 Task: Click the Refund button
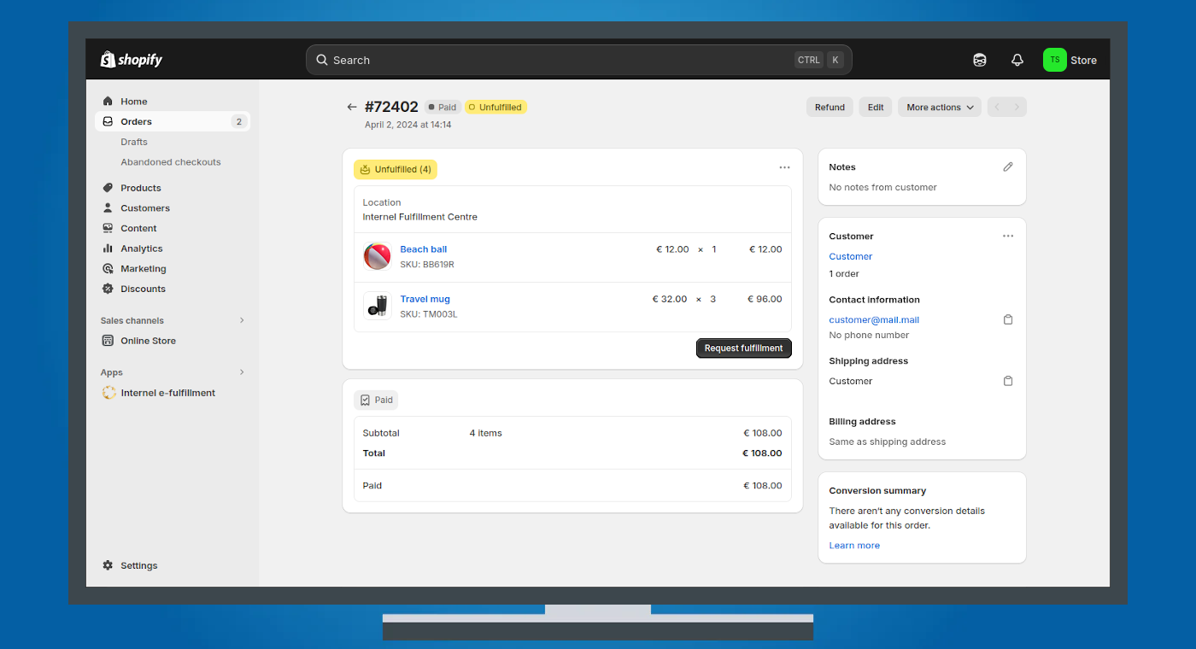click(x=830, y=108)
